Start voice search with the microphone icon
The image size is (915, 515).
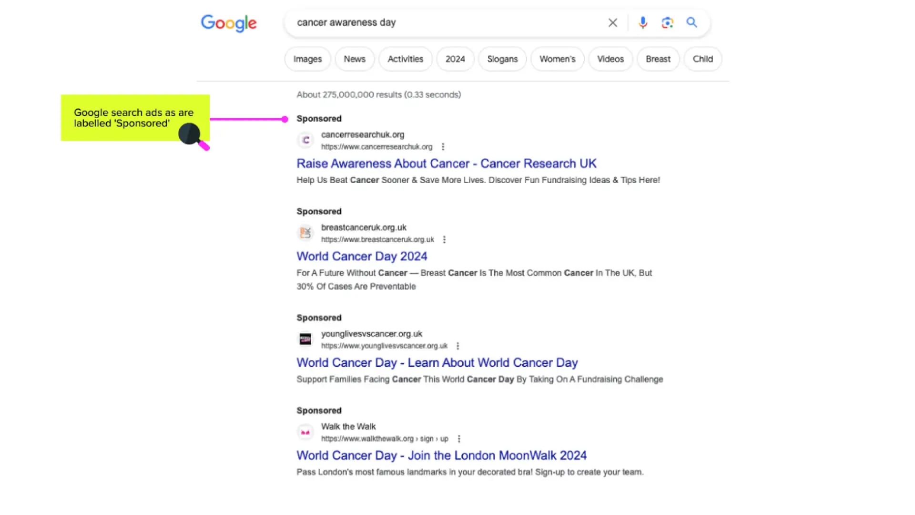(x=643, y=22)
